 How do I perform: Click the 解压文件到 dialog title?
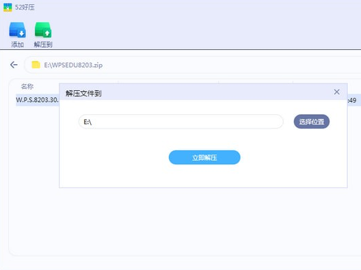[83, 94]
